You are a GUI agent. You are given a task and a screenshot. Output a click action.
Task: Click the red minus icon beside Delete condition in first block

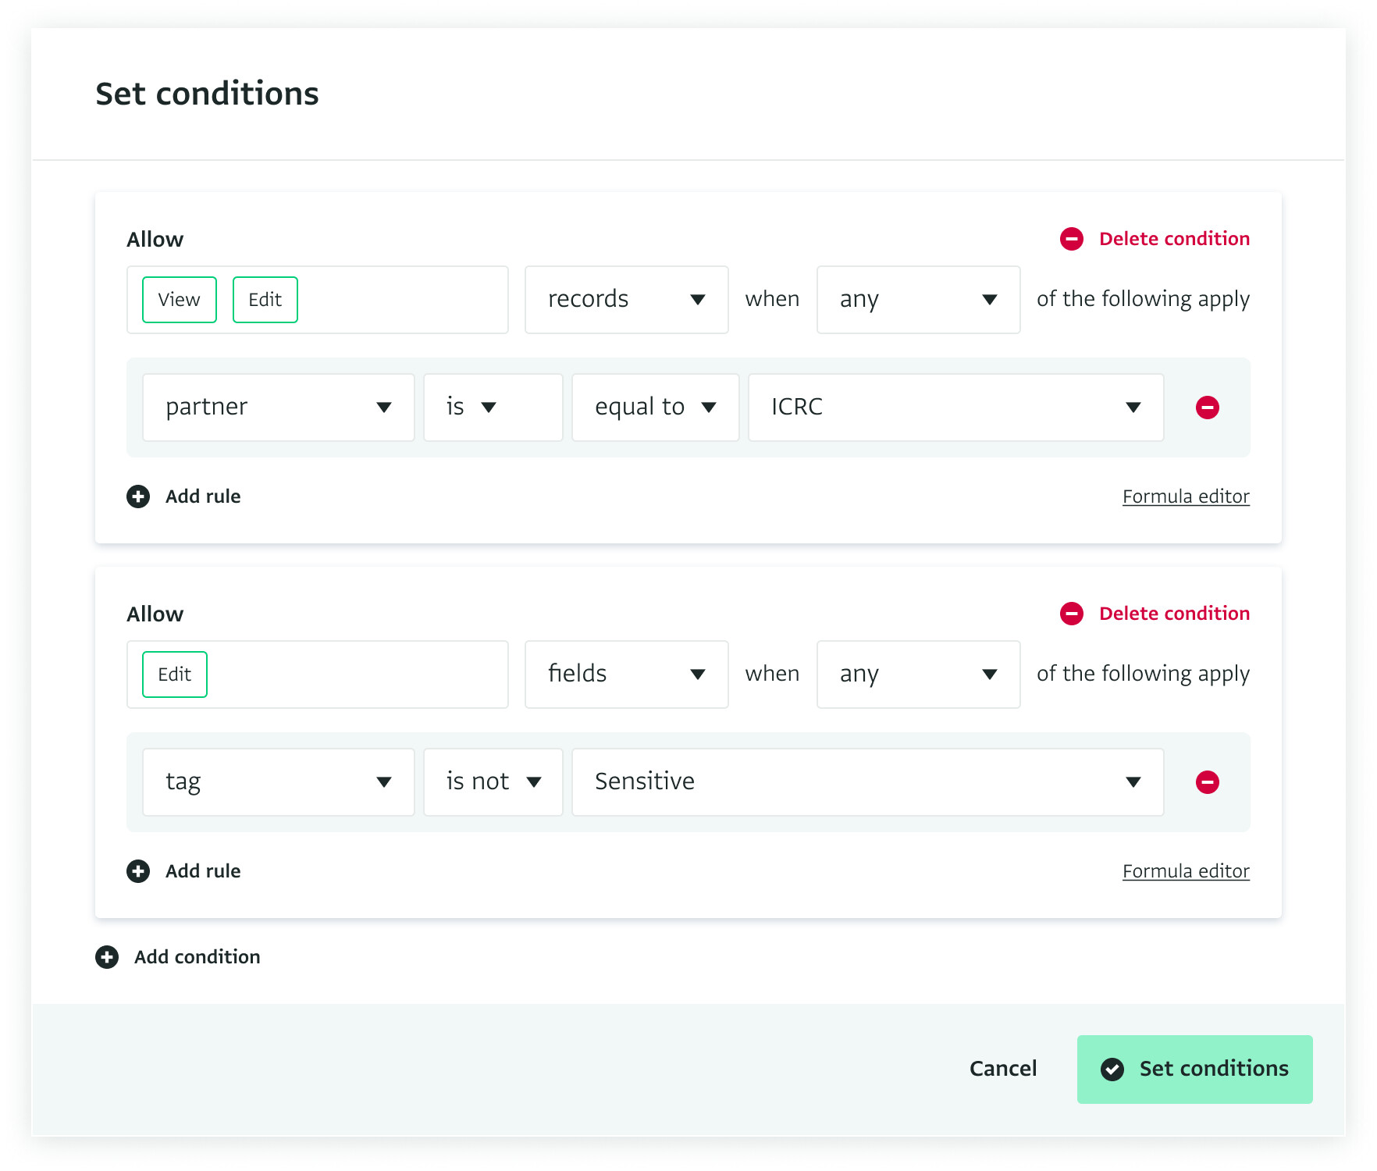tap(1071, 239)
